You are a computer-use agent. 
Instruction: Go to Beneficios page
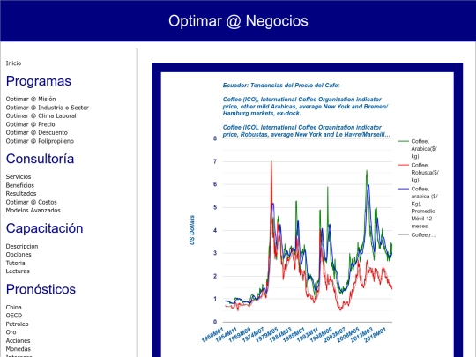tap(20, 185)
